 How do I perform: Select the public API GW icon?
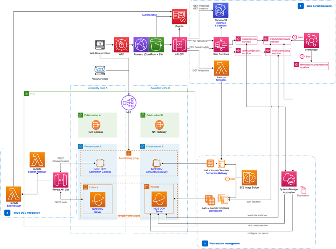coord(179,45)
